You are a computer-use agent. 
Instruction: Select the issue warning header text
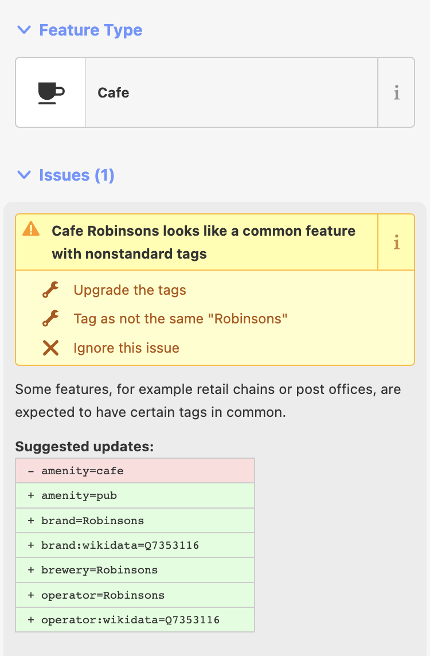click(x=204, y=242)
